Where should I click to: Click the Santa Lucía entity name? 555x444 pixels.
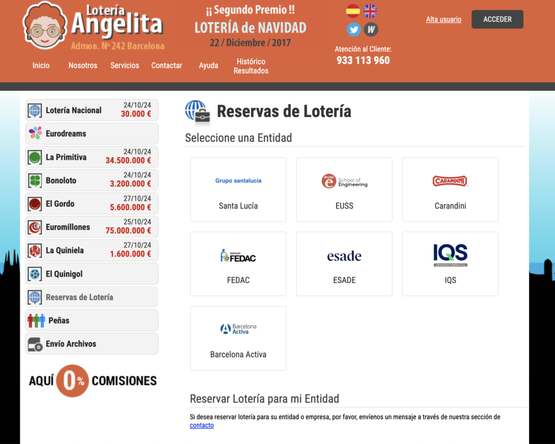click(x=238, y=206)
